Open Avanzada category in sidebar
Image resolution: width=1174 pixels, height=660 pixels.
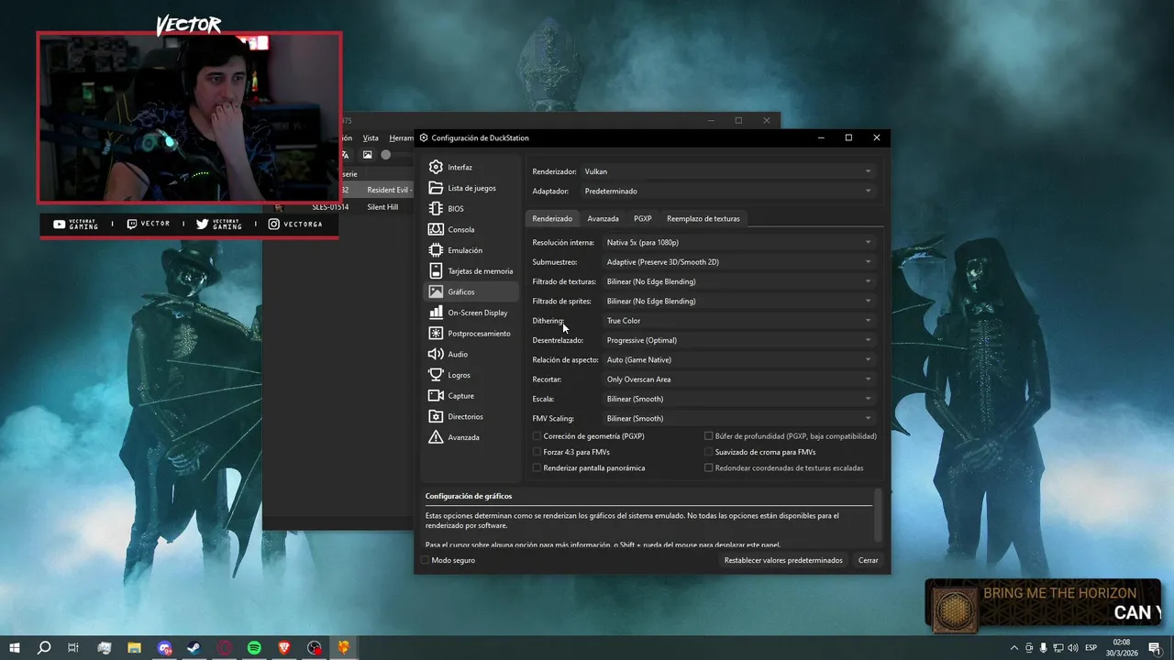click(471, 437)
